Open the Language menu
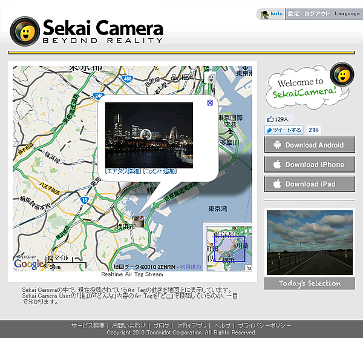 click(x=347, y=14)
